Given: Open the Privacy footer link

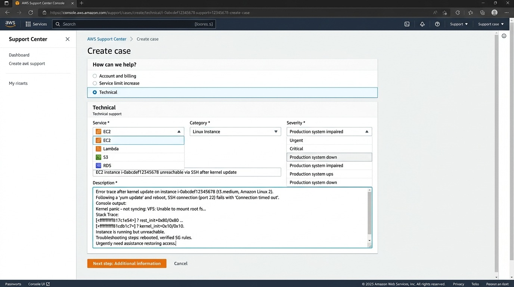Looking at the screenshot, I should pos(458,284).
